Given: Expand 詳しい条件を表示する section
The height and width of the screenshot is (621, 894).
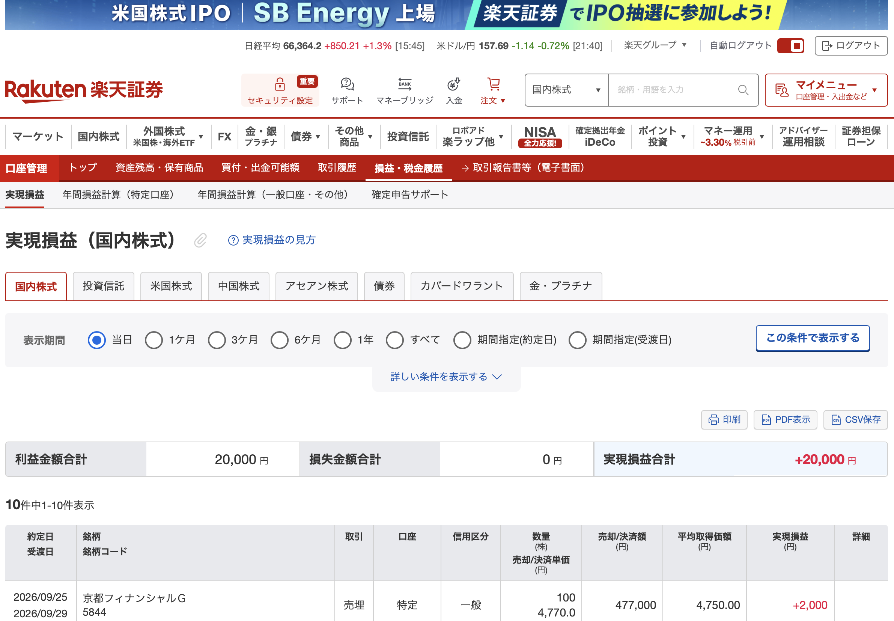Looking at the screenshot, I should [446, 377].
